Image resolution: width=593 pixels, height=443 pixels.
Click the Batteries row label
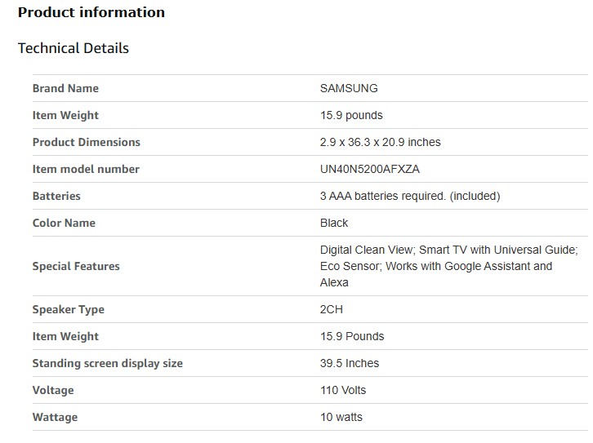pyautogui.click(x=56, y=196)
